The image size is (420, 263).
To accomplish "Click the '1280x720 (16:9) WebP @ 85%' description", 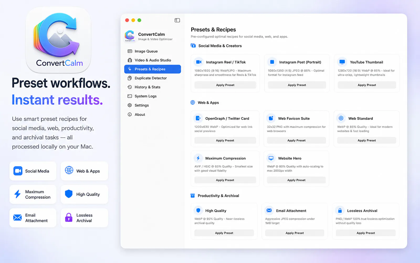I will tap(366, 73).
